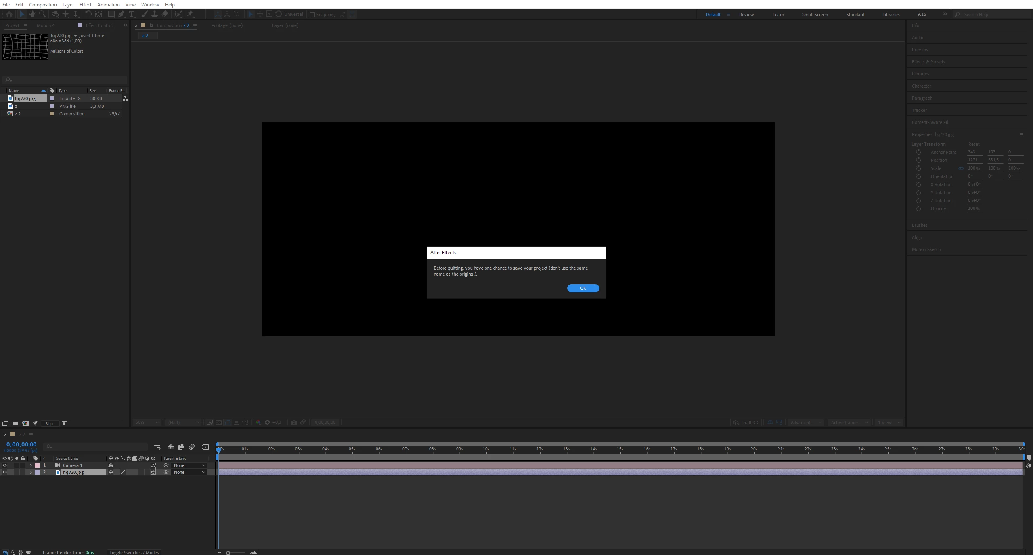Select the Zoom magnifier tool
1033x555 pixels.
tap(42, 14)
